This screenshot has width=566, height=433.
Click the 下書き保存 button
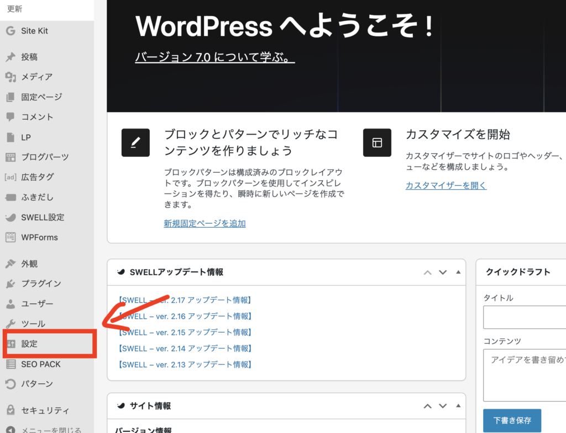point(512,420)
